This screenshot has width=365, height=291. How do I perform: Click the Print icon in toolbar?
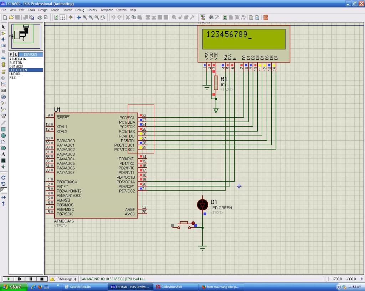click(40, 17)
